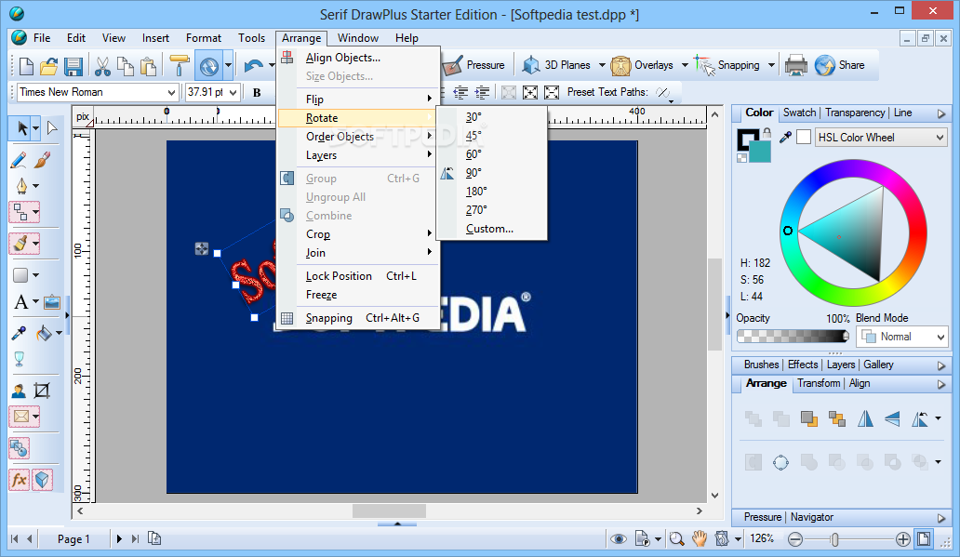Expand the Overlays dropdown arrow

685,65
